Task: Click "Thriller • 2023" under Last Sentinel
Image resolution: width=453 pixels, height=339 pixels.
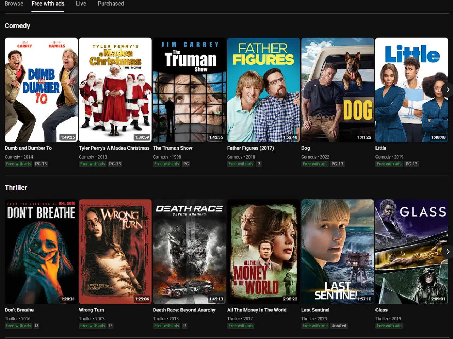Action: [x=314, y=318]
